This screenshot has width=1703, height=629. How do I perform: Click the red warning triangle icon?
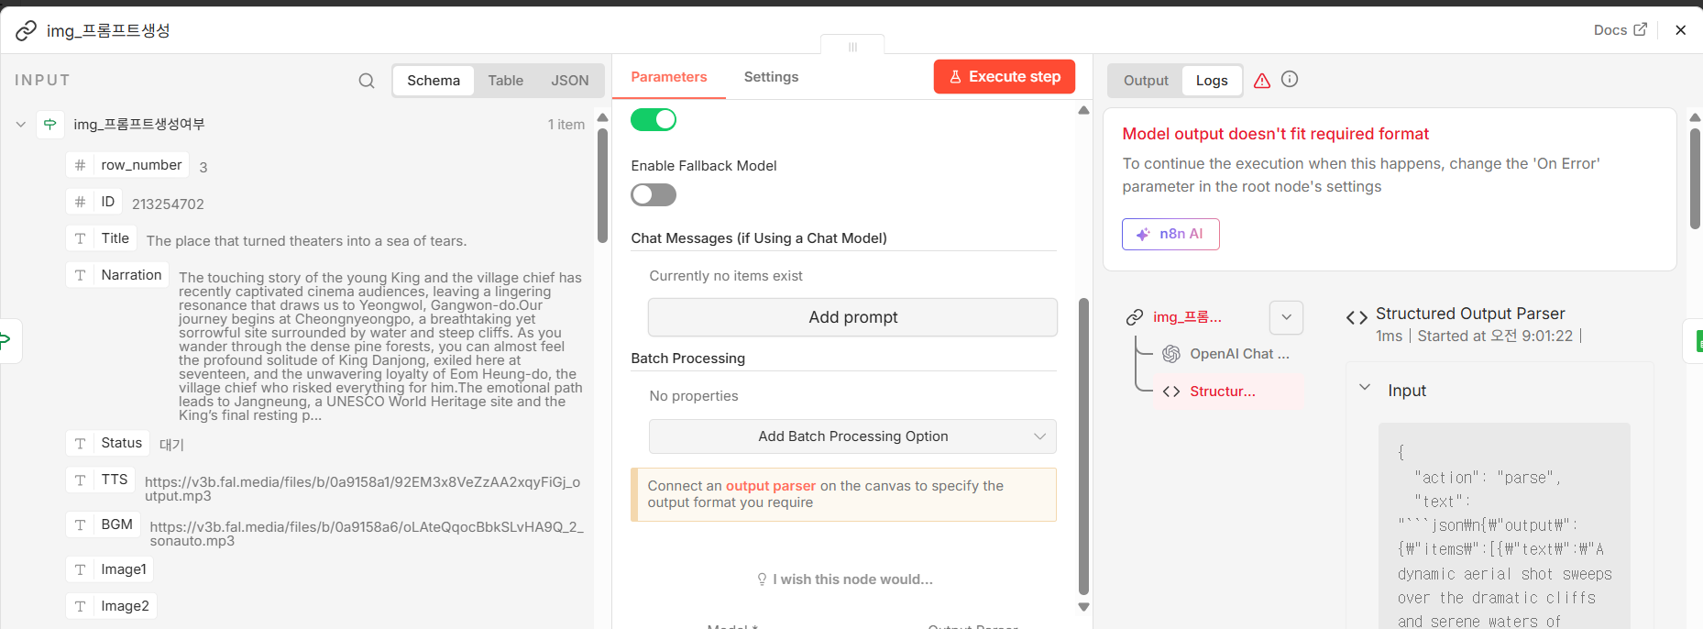tap(1262, 81)
